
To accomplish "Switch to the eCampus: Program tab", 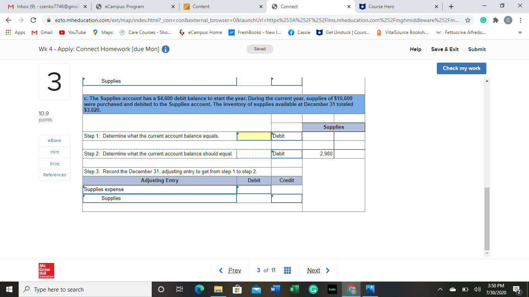I will 124,6.
